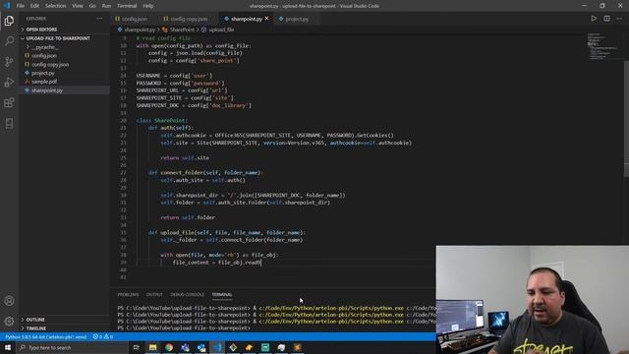Open Explorer More Actions ellipsis
This screenshot has height=354, width=629.
(x=99, y=19)
